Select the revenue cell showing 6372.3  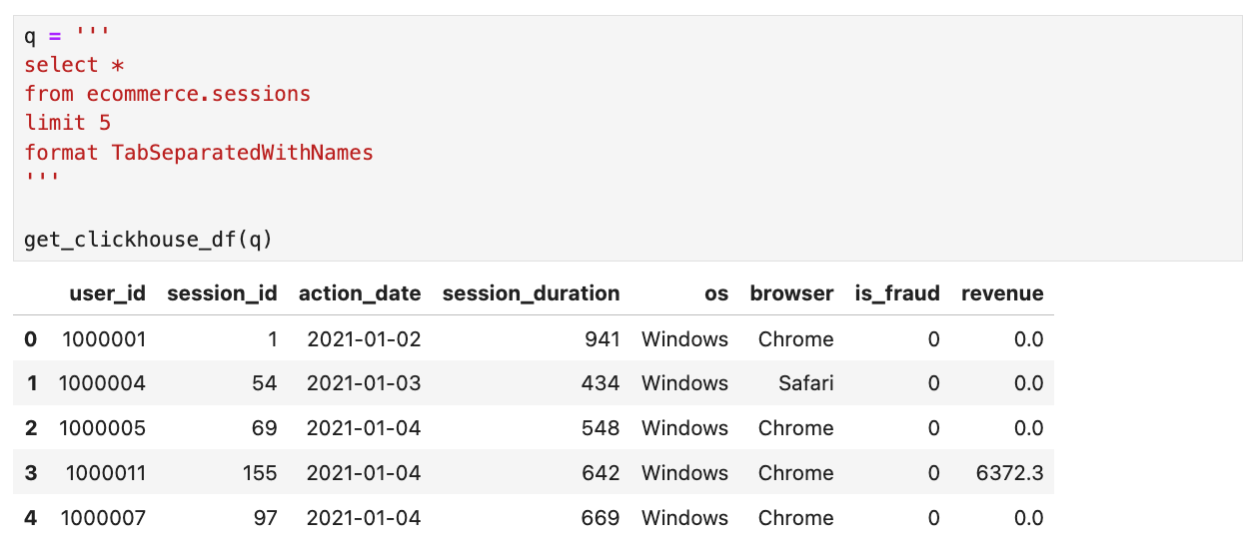click(x=1009, y=473)
